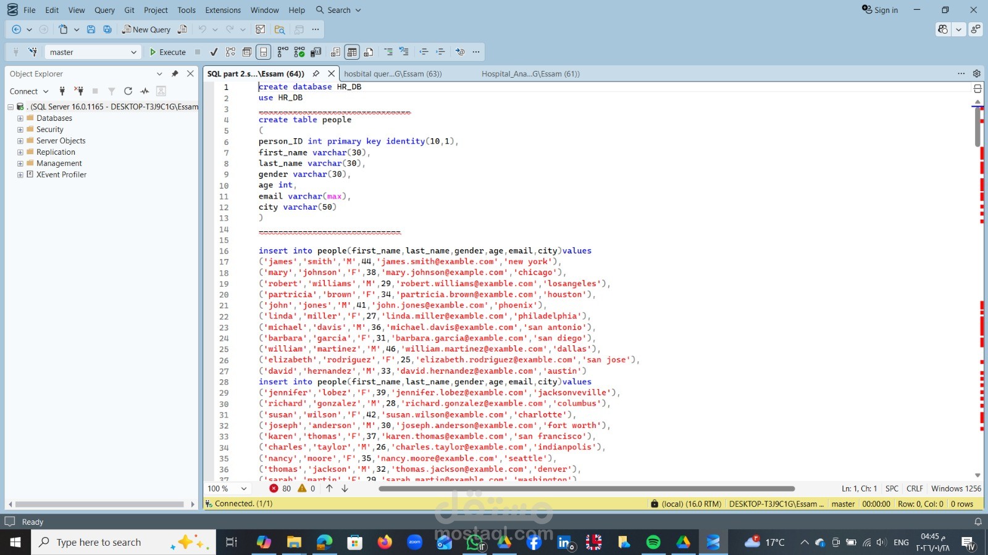
Task: Go to next issue down arrow
Action: click(345, 488)
